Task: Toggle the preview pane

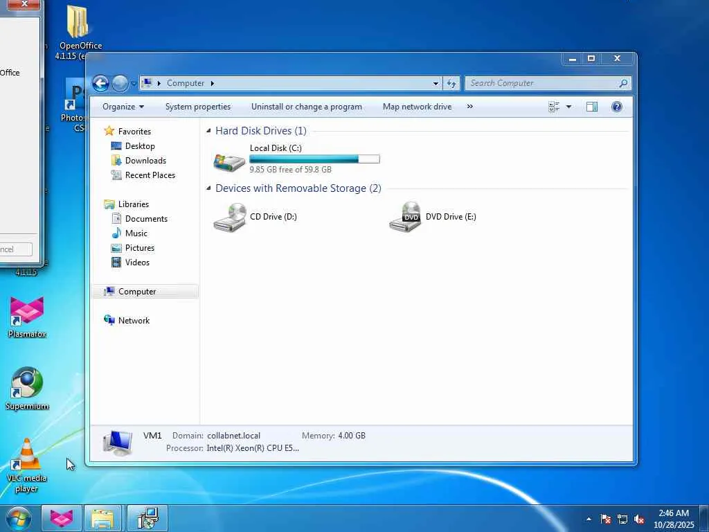Action: point(592,107)
